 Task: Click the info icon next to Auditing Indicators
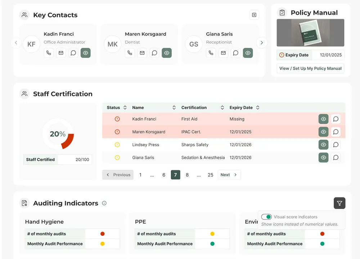pos(104,203)
